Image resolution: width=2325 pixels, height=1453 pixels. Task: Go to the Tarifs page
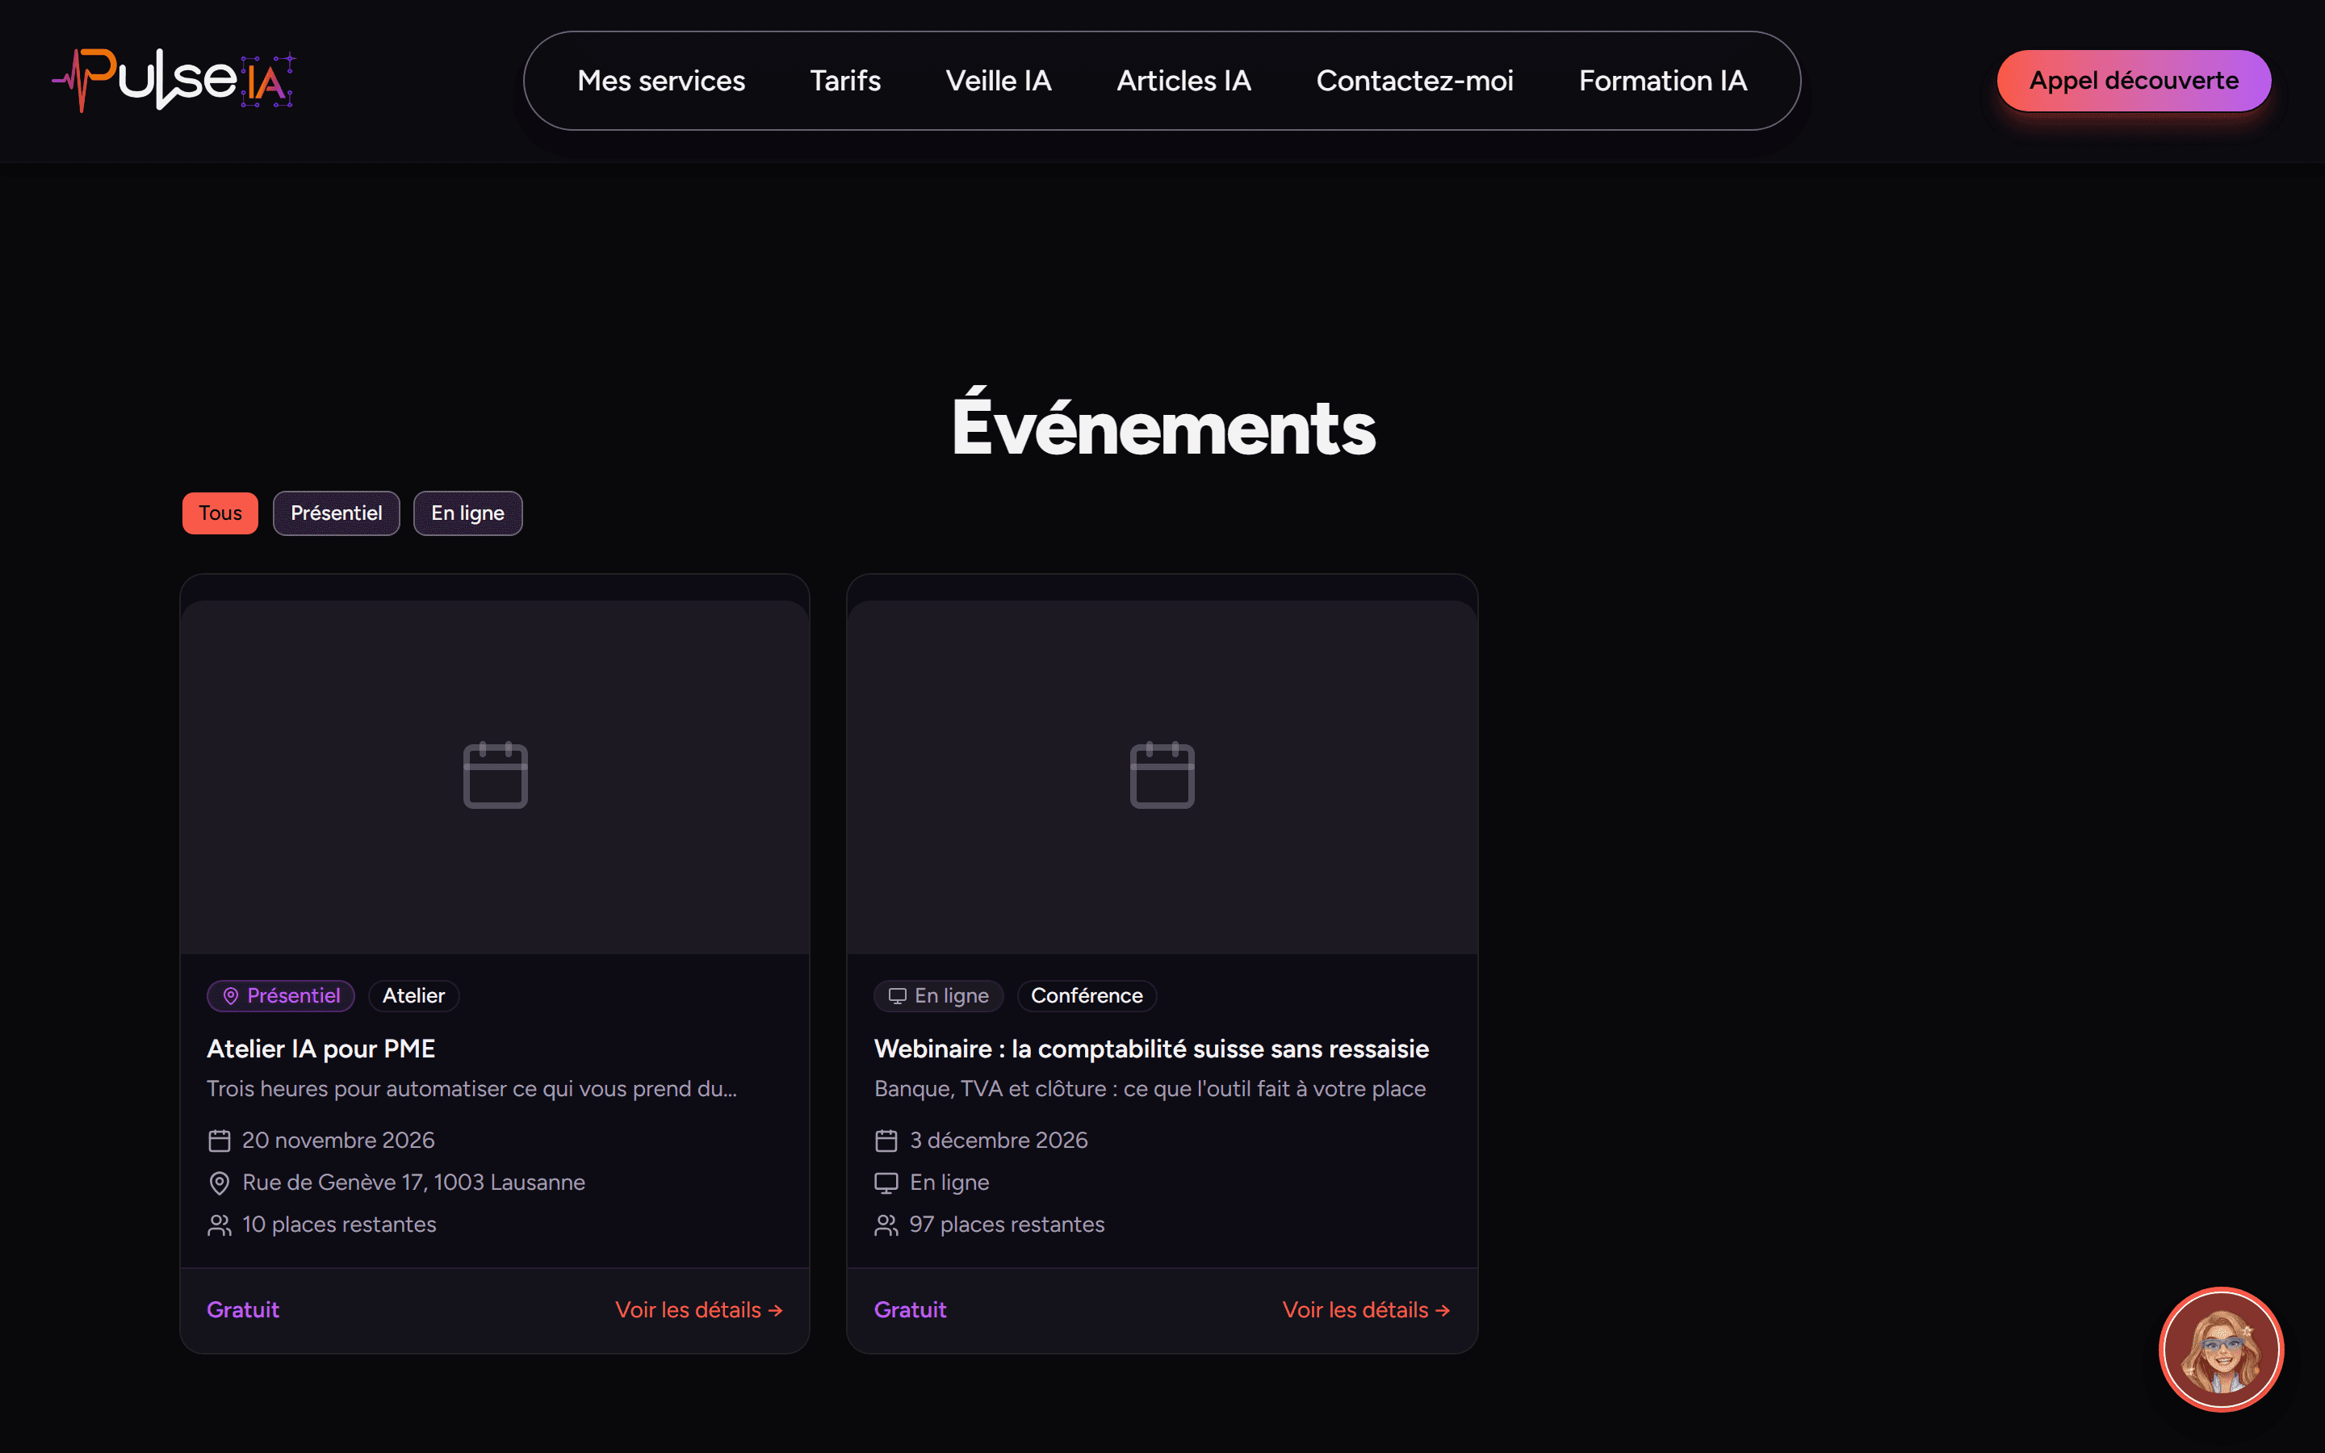(845, 81)
